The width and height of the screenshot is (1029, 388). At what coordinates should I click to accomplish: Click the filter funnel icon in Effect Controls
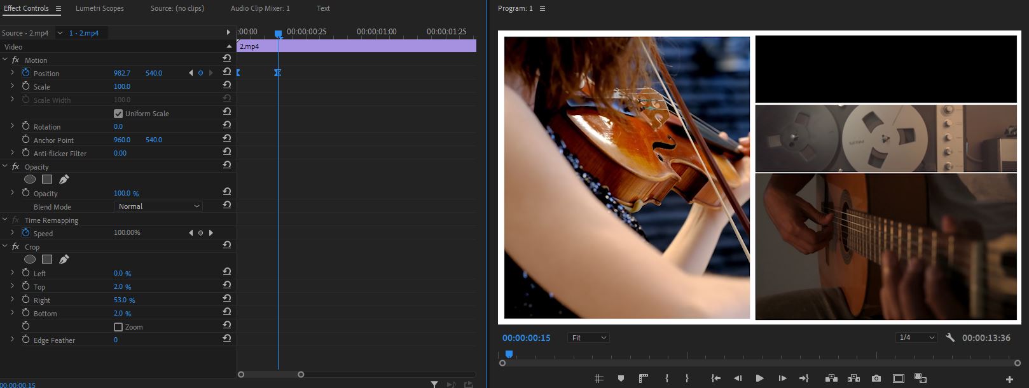(434, 384)
